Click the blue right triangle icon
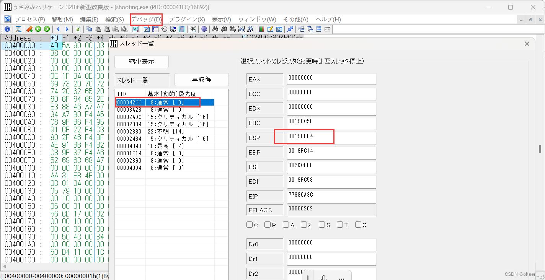The image size is (545, 280). pos(67,29)
